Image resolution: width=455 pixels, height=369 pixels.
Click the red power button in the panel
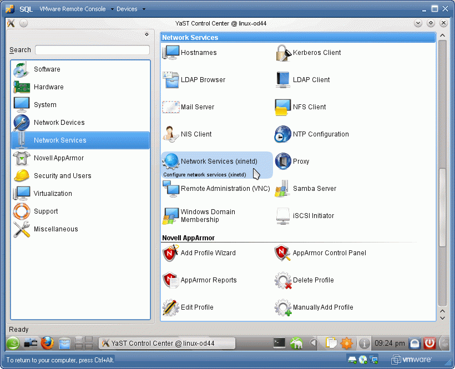[x=430, y=343]
